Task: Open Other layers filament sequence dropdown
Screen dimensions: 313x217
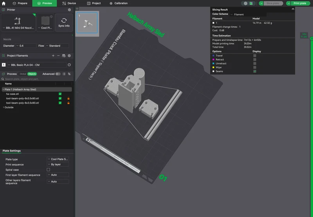Action: [x=58, y=181]
